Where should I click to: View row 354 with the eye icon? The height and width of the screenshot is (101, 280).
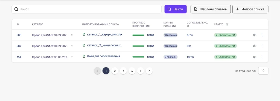tap(255, 57)
